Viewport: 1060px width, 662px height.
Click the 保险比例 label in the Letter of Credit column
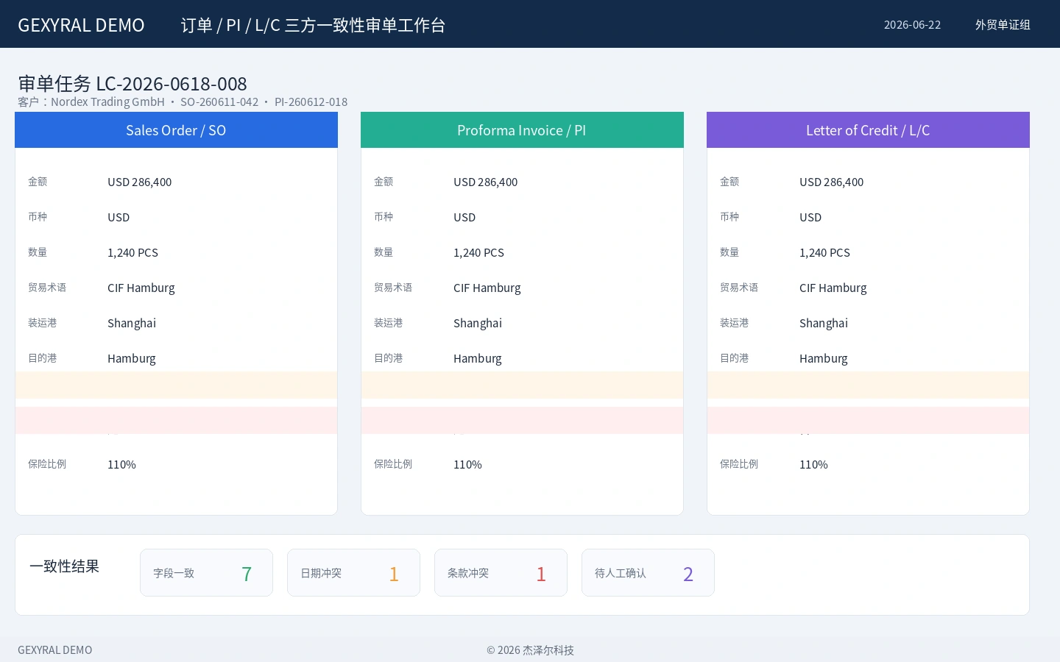tap(739, 464)
